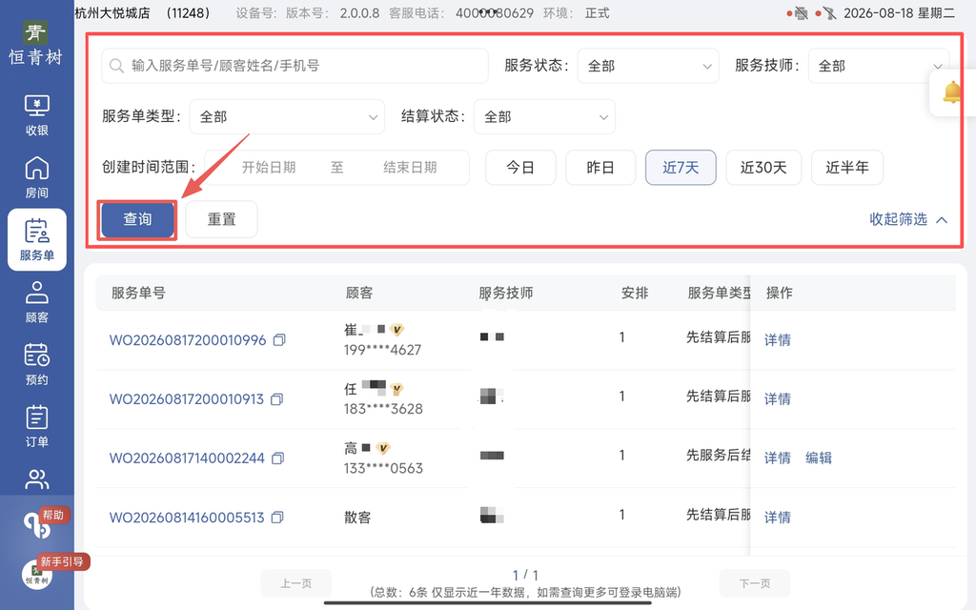The width and height of the screenshot is (976, 610).
Task: Open 详情 for order WO20260817140002244
Action: 778,458
